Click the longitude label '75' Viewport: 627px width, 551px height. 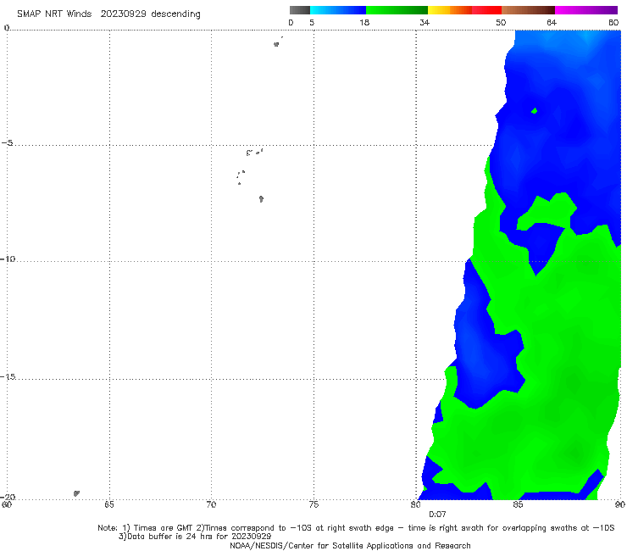(313, 505)
